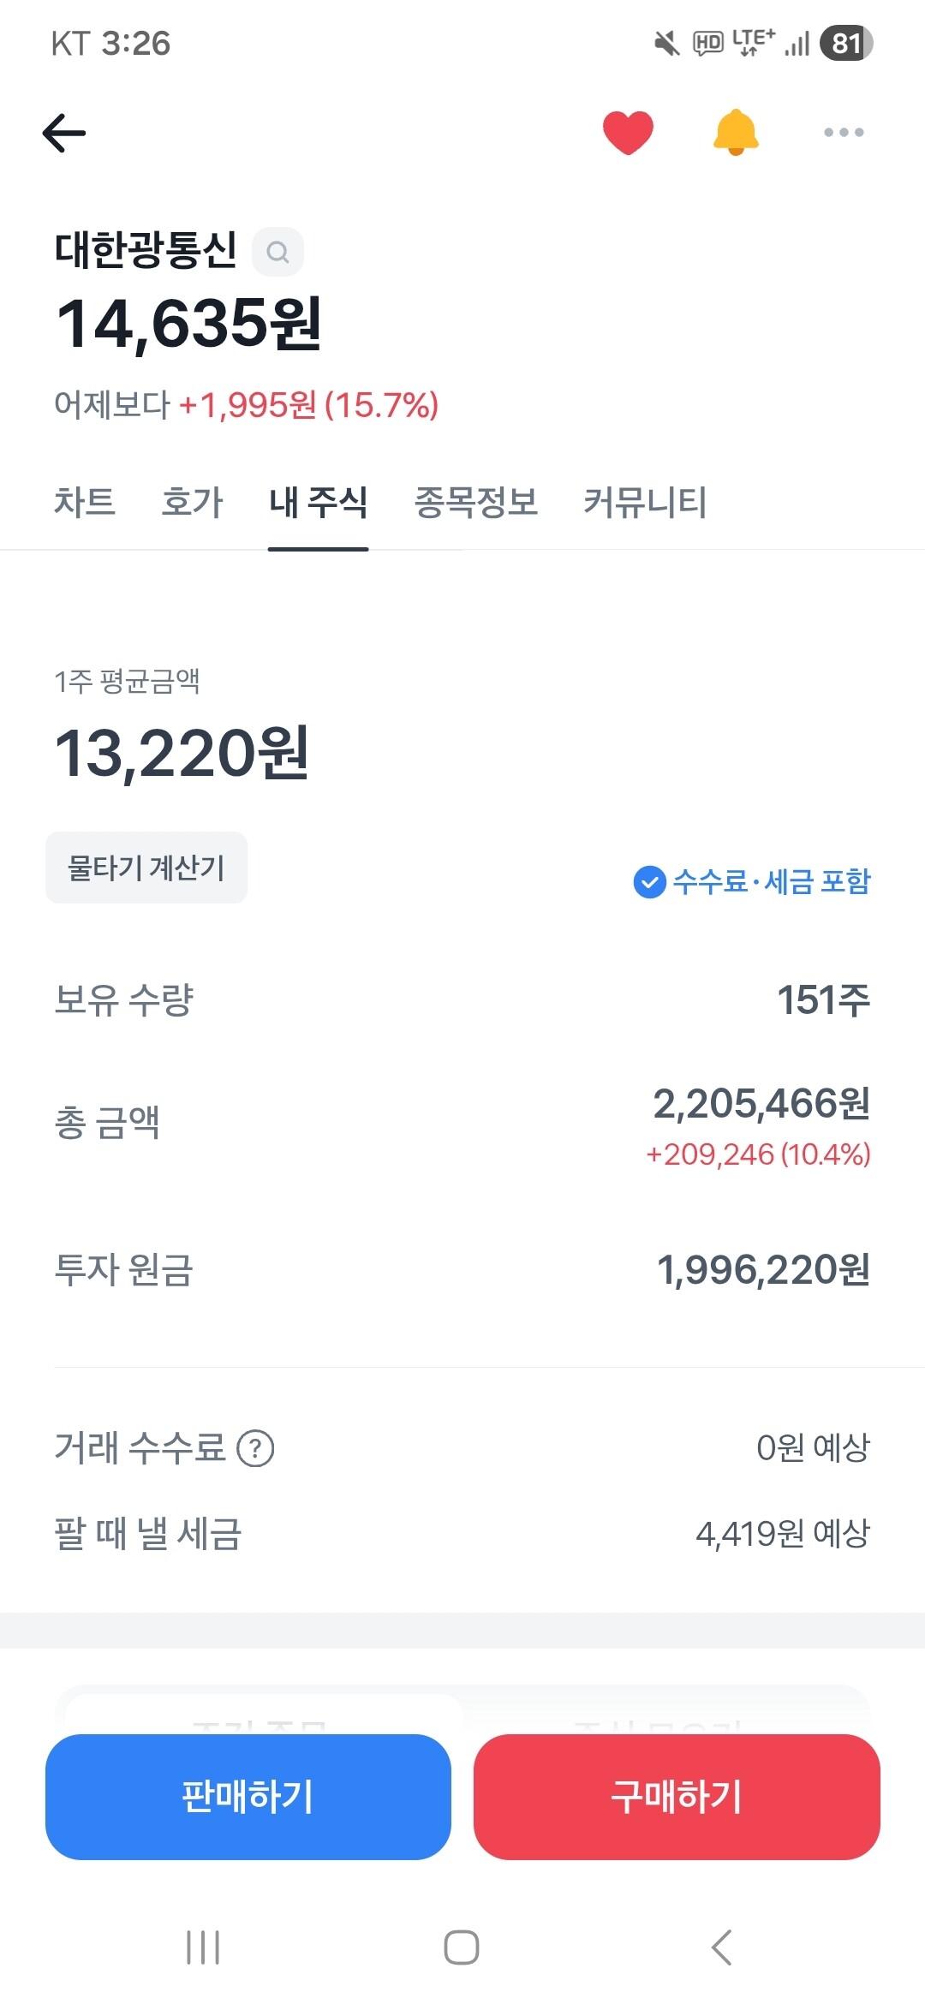Open the 종목정보 tab
This screenshot has width=925, height=2004.
476,502
